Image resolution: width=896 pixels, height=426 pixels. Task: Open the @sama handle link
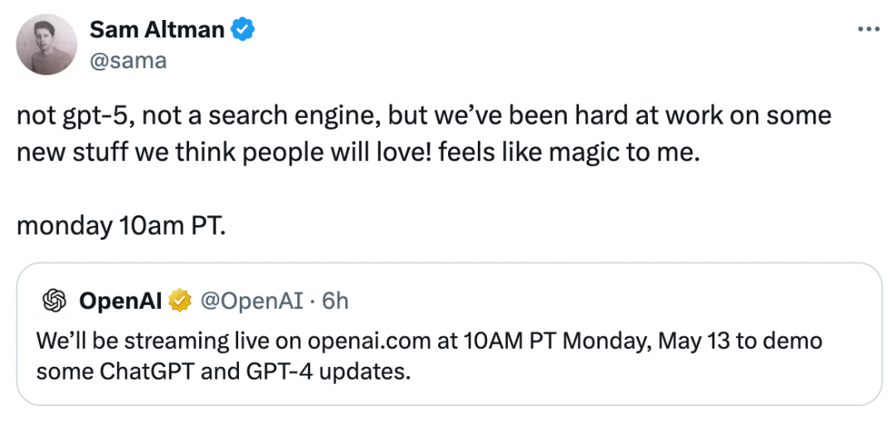[x=128, y=61]
